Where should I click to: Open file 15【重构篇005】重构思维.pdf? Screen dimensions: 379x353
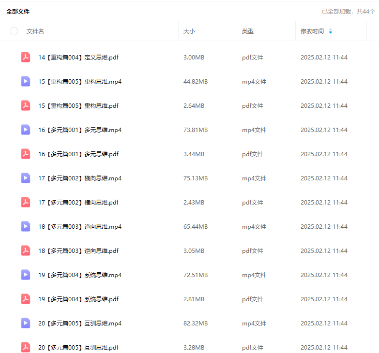coord(78,105)
